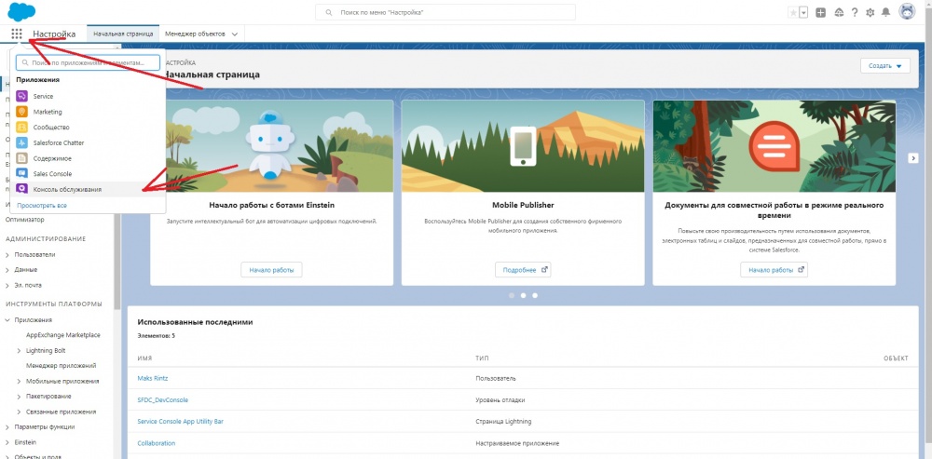The width and height of the screenshot is (932, 459).
Task: Click the carousel next arrow
Action: tap(913, 158)
